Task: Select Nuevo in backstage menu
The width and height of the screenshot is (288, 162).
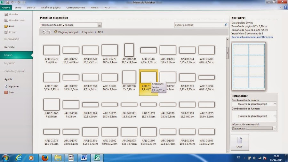Action: tap(16, 55)
